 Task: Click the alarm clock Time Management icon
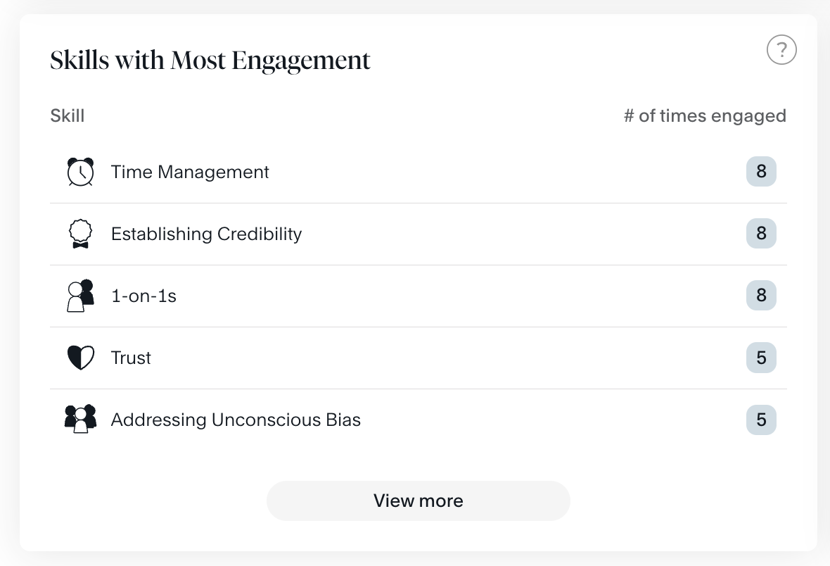[x=80, y=172]
